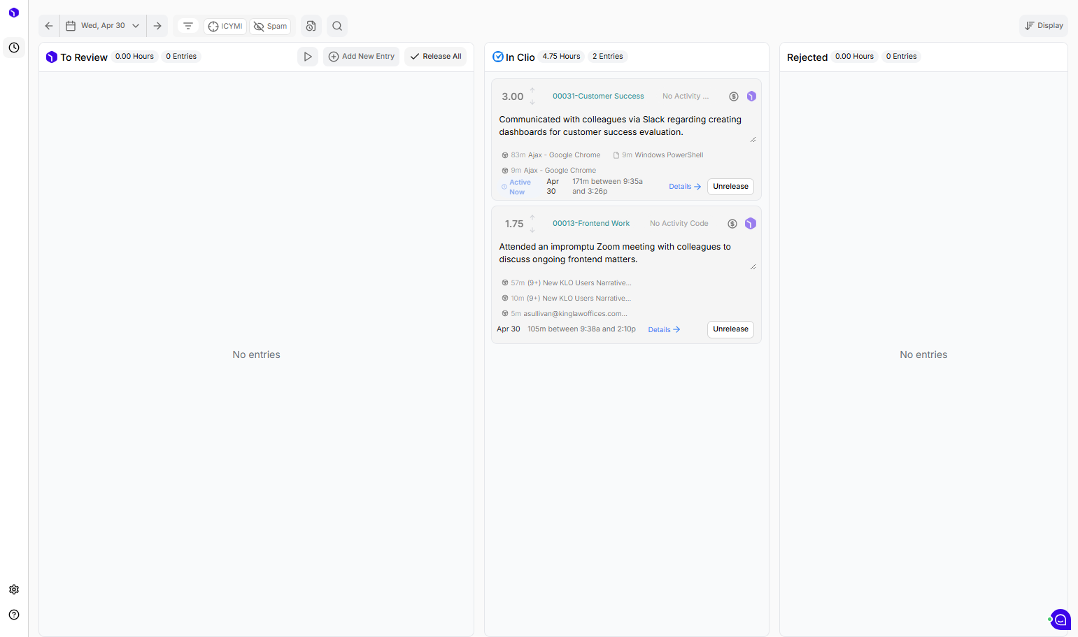Open the Display options menu
This screenshot has height=637, width=1078.
coord(1044,26)
